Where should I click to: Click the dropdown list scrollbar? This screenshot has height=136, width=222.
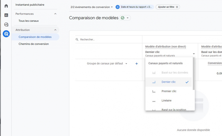point(194,74)
